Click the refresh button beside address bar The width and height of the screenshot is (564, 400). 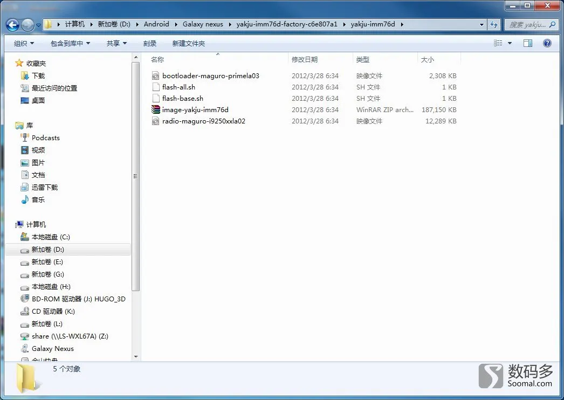click(494, 24)
